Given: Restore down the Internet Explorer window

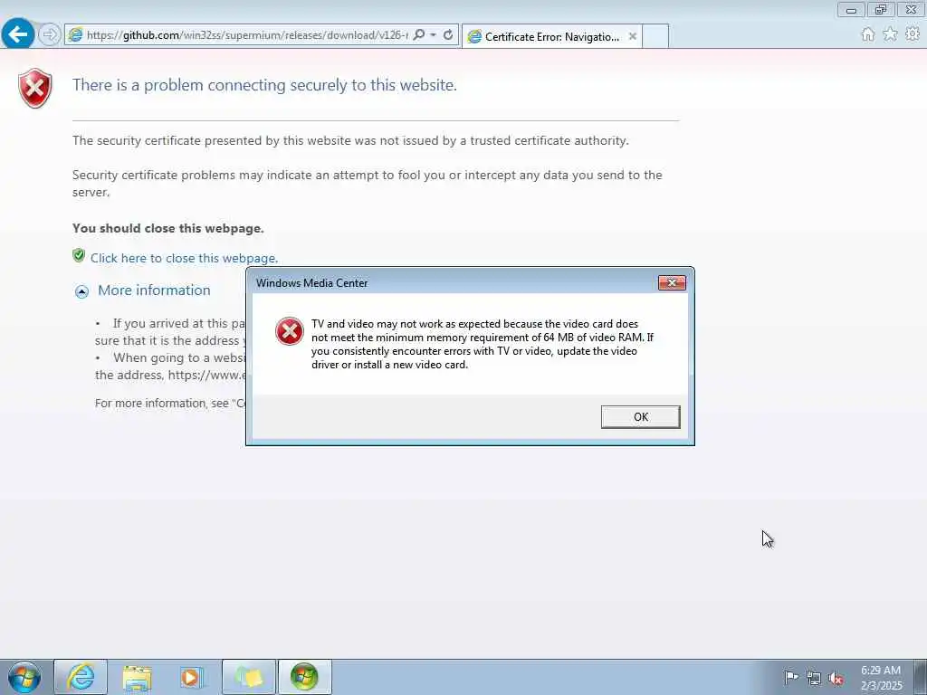Looking at the screenshot, I should tap(881, 9).
